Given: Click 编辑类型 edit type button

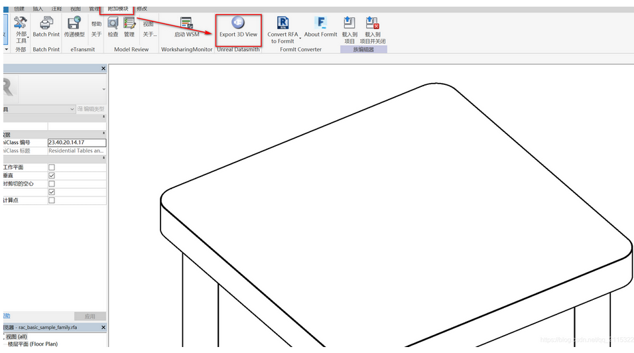Looking at the screenshot, I should 91,109.
